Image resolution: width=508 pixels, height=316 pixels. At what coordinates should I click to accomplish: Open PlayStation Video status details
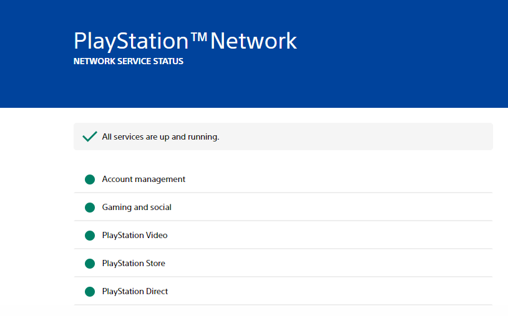click(x=283, y=235)
